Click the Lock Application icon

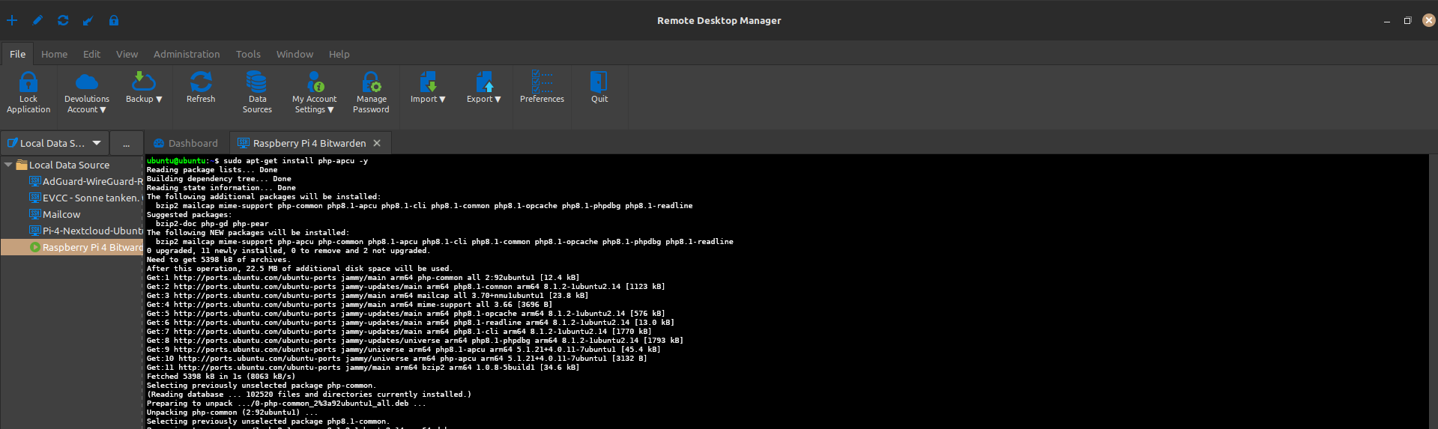(28, 82)
